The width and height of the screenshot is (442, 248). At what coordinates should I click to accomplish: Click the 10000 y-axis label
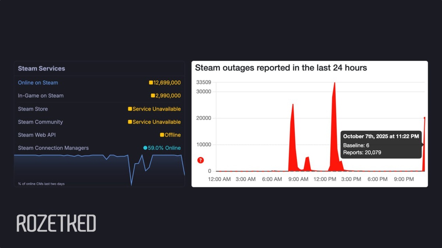point(204,144)
